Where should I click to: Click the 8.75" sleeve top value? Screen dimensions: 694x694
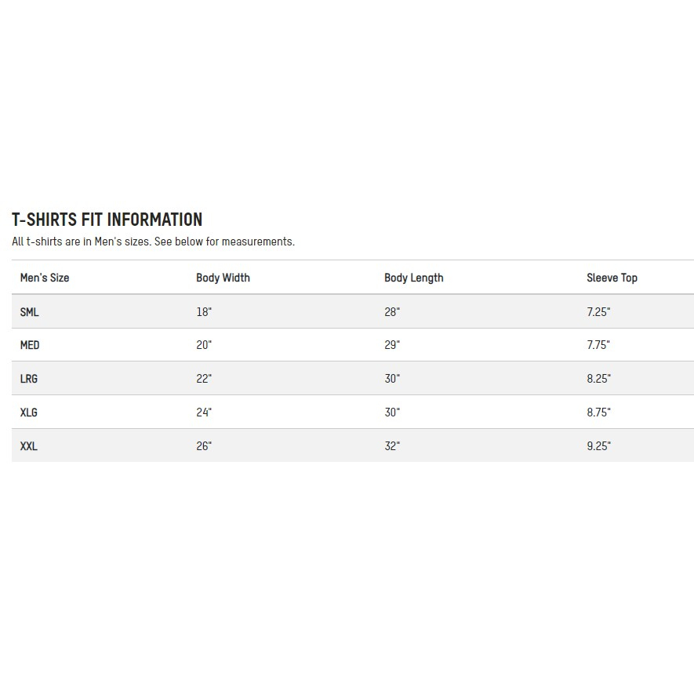598,412
